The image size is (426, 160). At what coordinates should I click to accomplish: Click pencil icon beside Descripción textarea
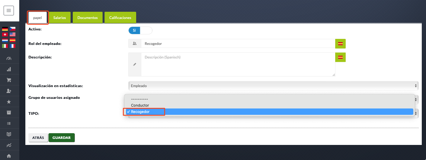[135, 64]
